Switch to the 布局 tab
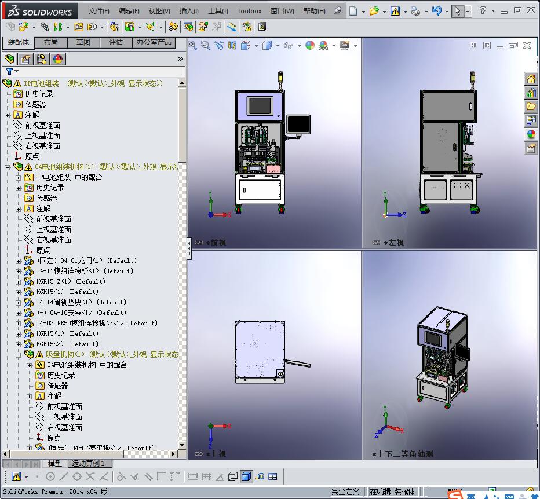Viewport: 540px width, 499px height. pos(51,42)
